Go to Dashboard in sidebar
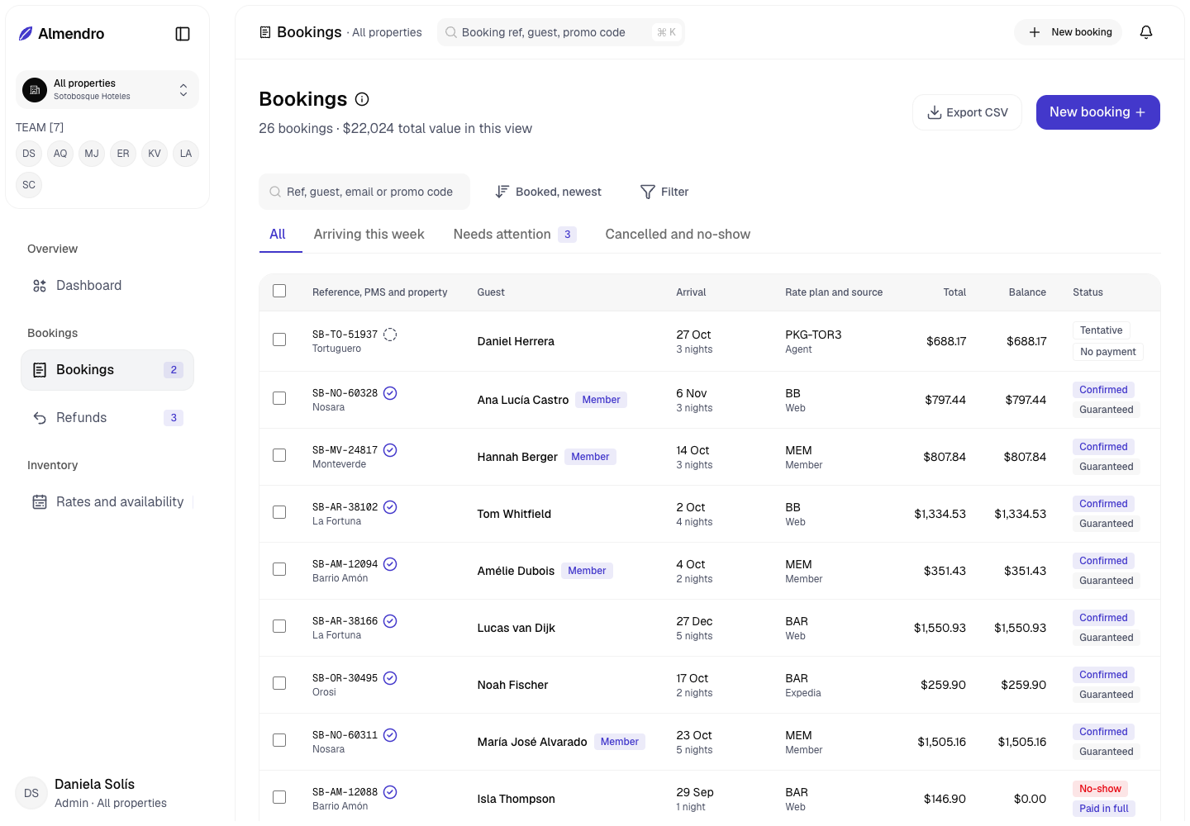1190x826 pixels. 107,286
